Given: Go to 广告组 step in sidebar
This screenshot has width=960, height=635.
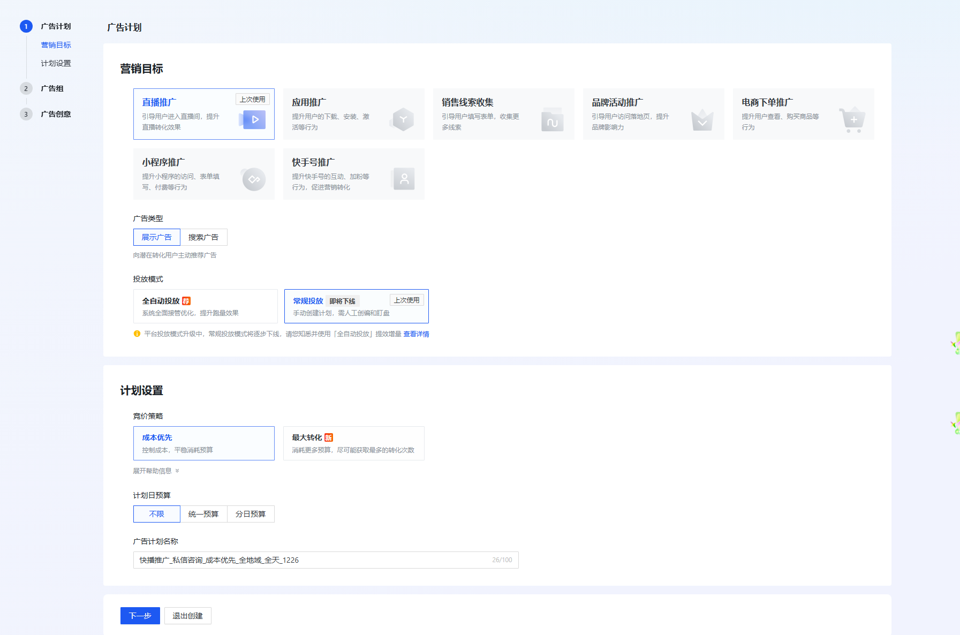Looking at the screenshot, I should click(52, 89).
